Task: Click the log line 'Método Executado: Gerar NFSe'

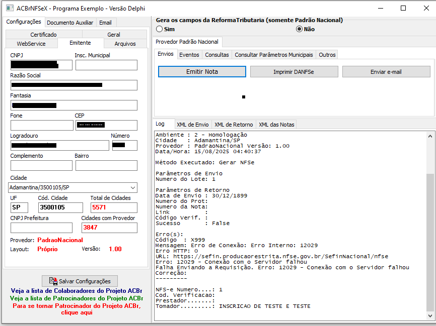Action: click(204, 163)
